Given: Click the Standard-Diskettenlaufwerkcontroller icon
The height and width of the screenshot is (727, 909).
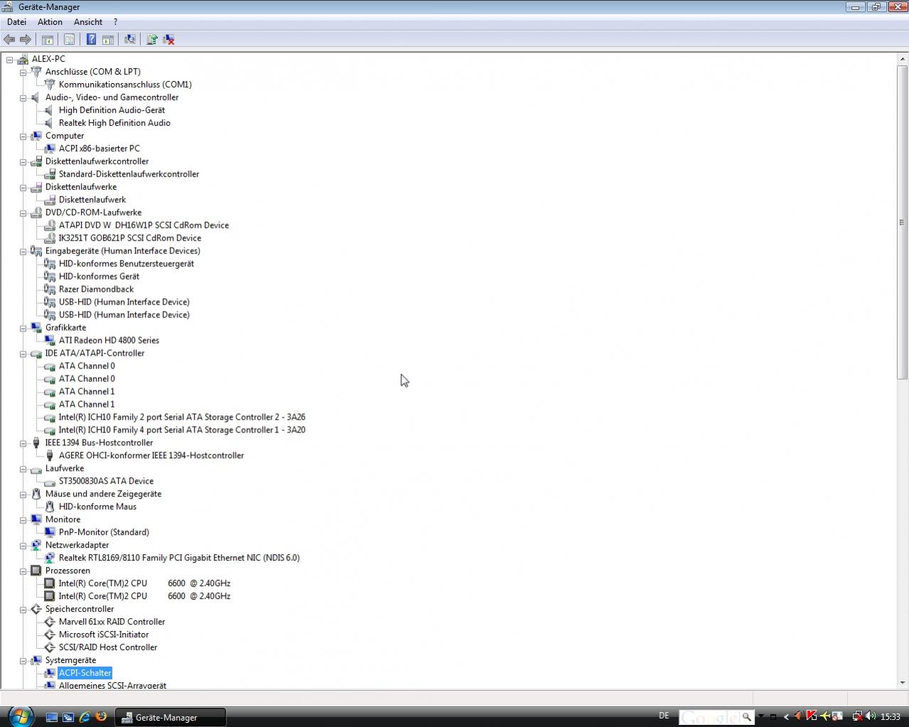Looking at the screenshot, I should coord(50,174).
